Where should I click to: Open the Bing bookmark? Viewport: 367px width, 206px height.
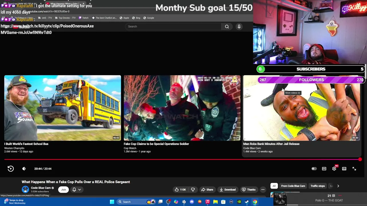136,18
